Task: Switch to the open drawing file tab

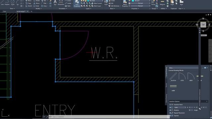Action: pos(21,12)
